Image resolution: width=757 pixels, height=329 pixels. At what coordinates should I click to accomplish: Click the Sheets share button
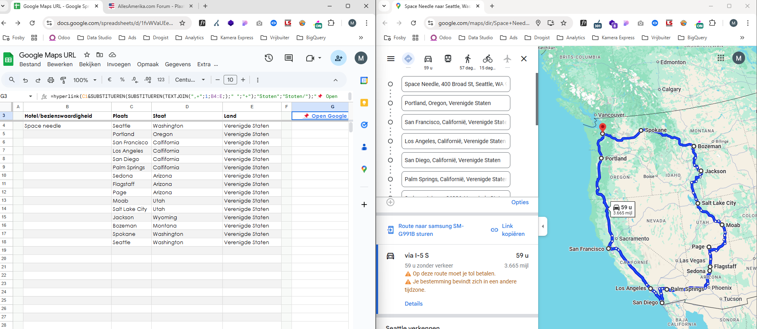(x=338, y=58)
